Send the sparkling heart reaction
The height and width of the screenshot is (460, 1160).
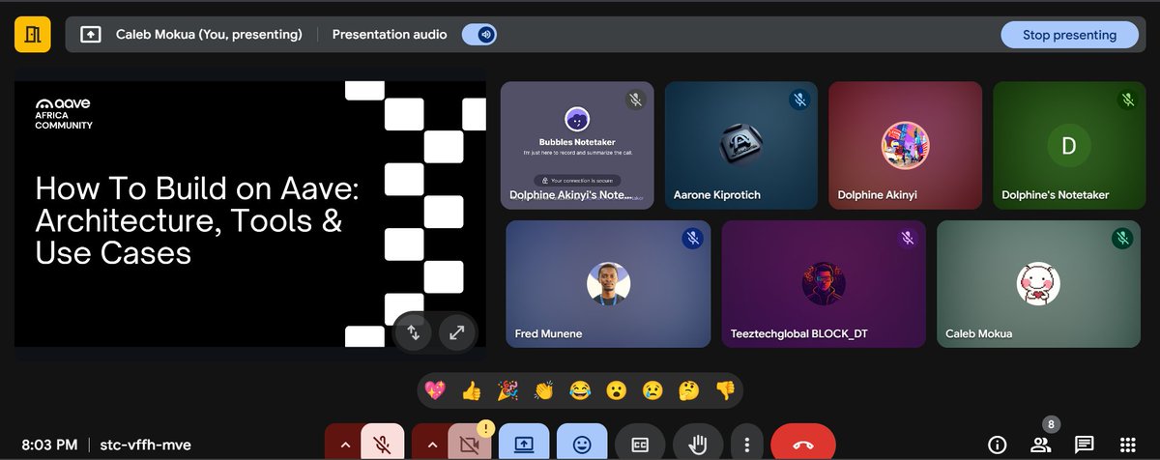point(436,391)
